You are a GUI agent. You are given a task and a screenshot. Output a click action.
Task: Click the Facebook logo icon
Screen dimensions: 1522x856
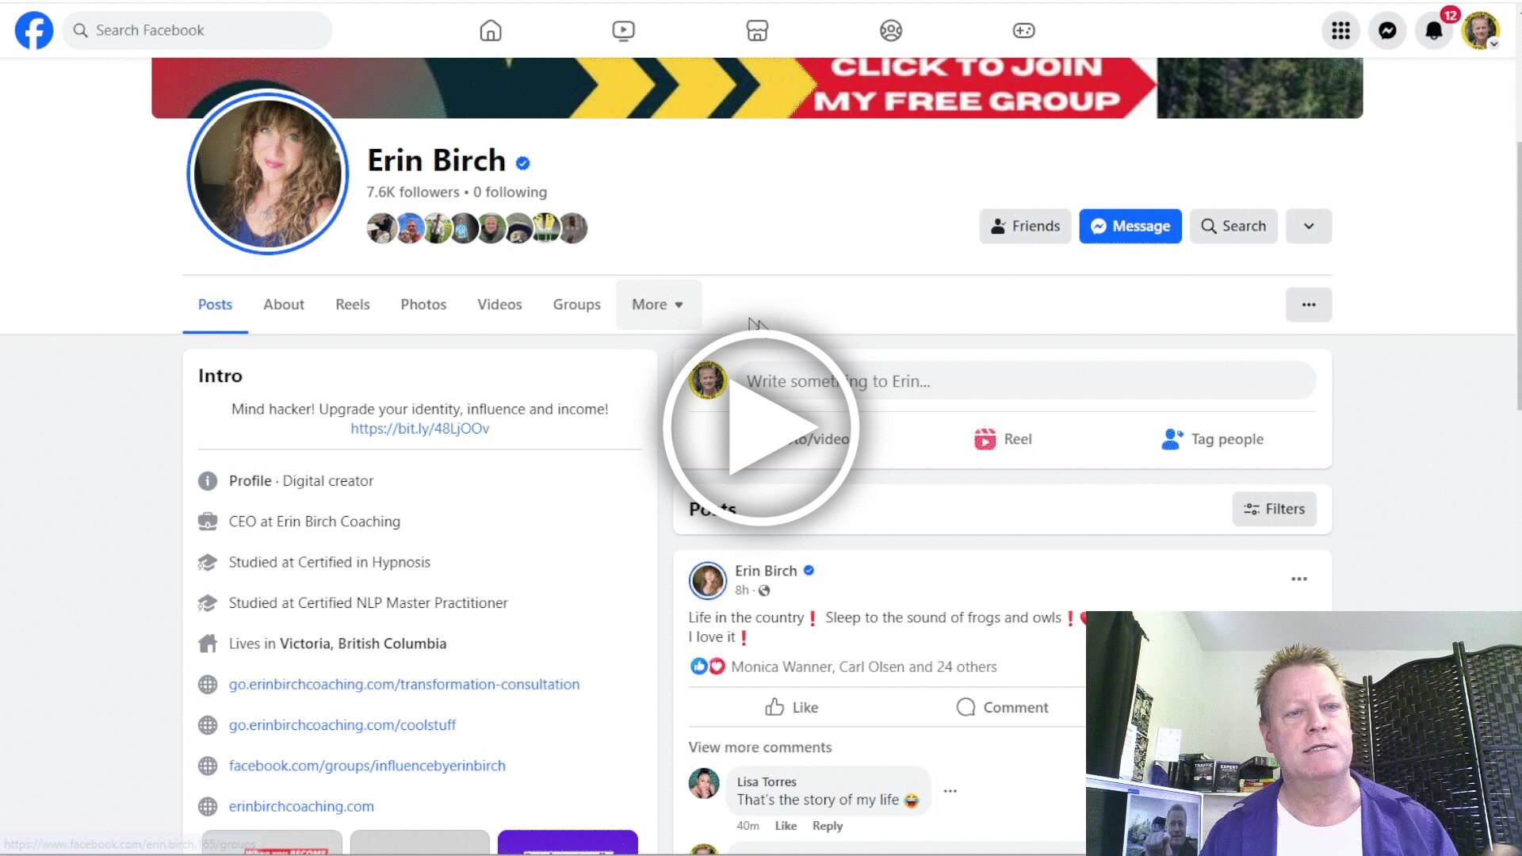[x=34, y=30]
